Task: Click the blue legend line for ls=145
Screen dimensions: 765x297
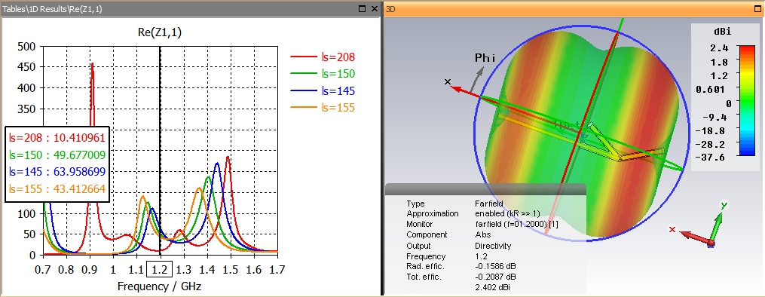Action: pos(304,90)
